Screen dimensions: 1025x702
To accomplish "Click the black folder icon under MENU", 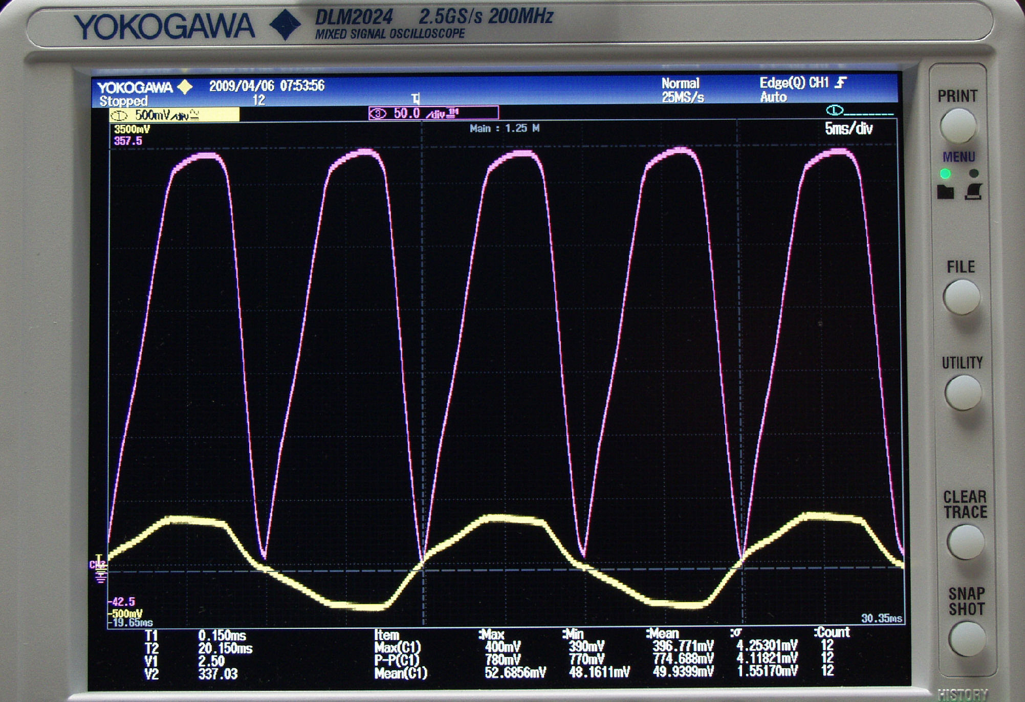I will (x=945, y=192).
